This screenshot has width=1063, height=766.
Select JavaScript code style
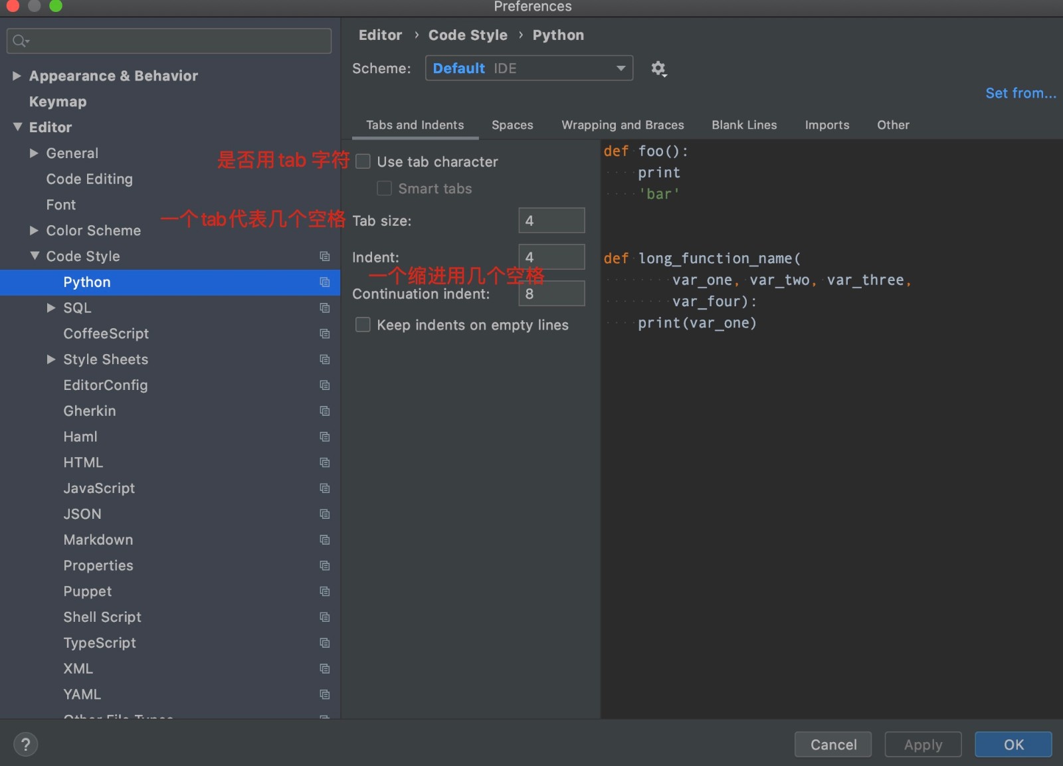point(99,488)
